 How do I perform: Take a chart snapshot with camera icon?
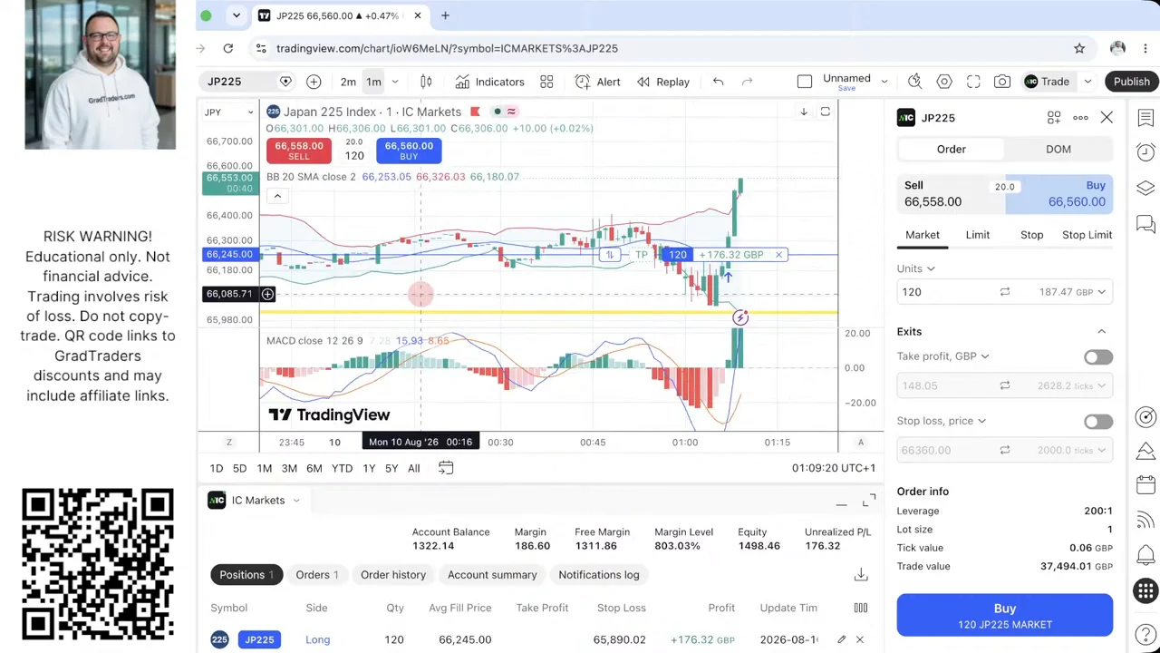[1002, 82]
